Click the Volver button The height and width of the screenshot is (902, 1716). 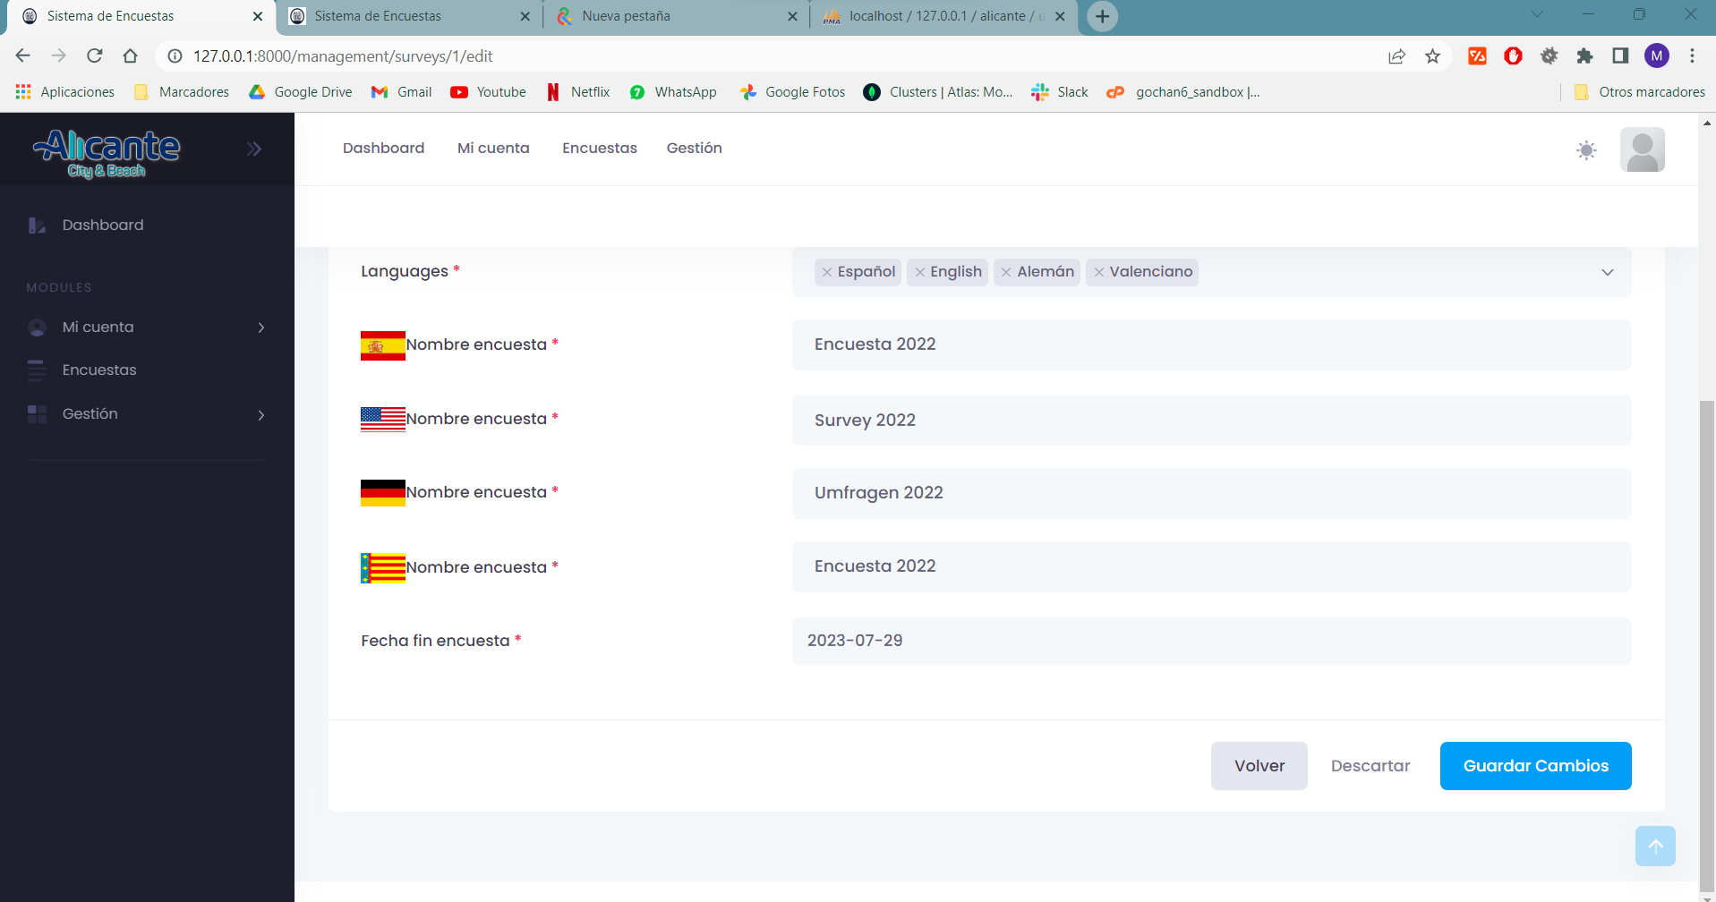[1259, 766]
